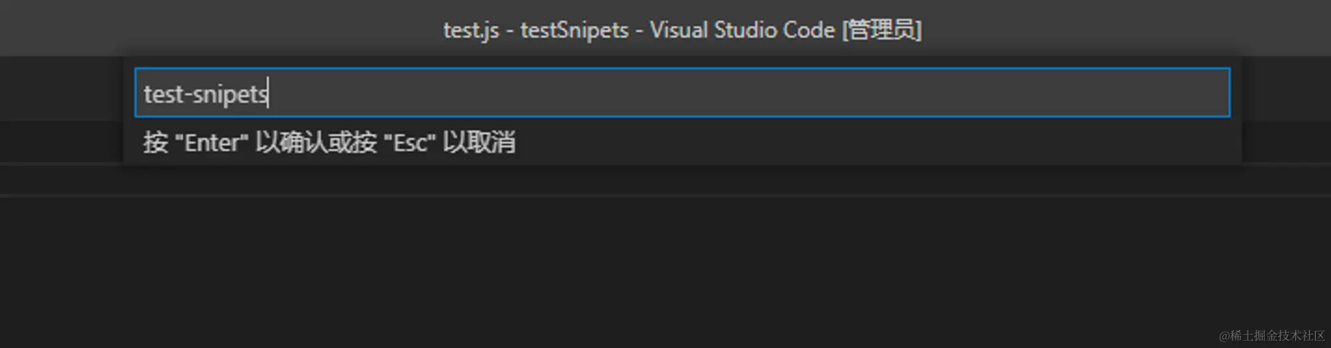Screen dimensions: 1331x348
Task: Click the tab strip area left of the popup
Action: pyautogui.click(x=61, y=89)
